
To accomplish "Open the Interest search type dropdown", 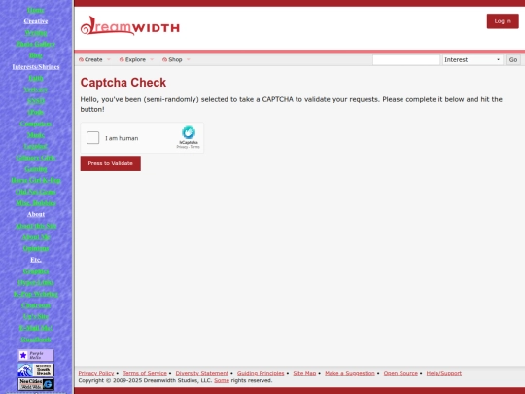I will pyautogui.click(x=472, y=60).
